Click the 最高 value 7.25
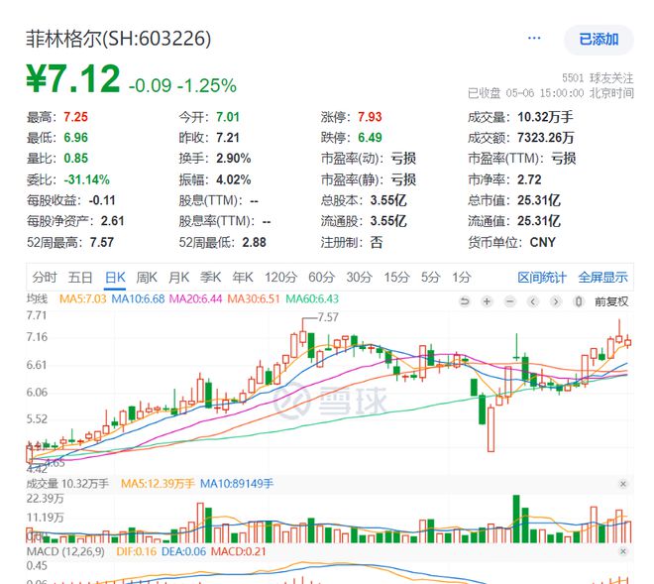Screen dimensions: 654x584 (x=75, y=117)
